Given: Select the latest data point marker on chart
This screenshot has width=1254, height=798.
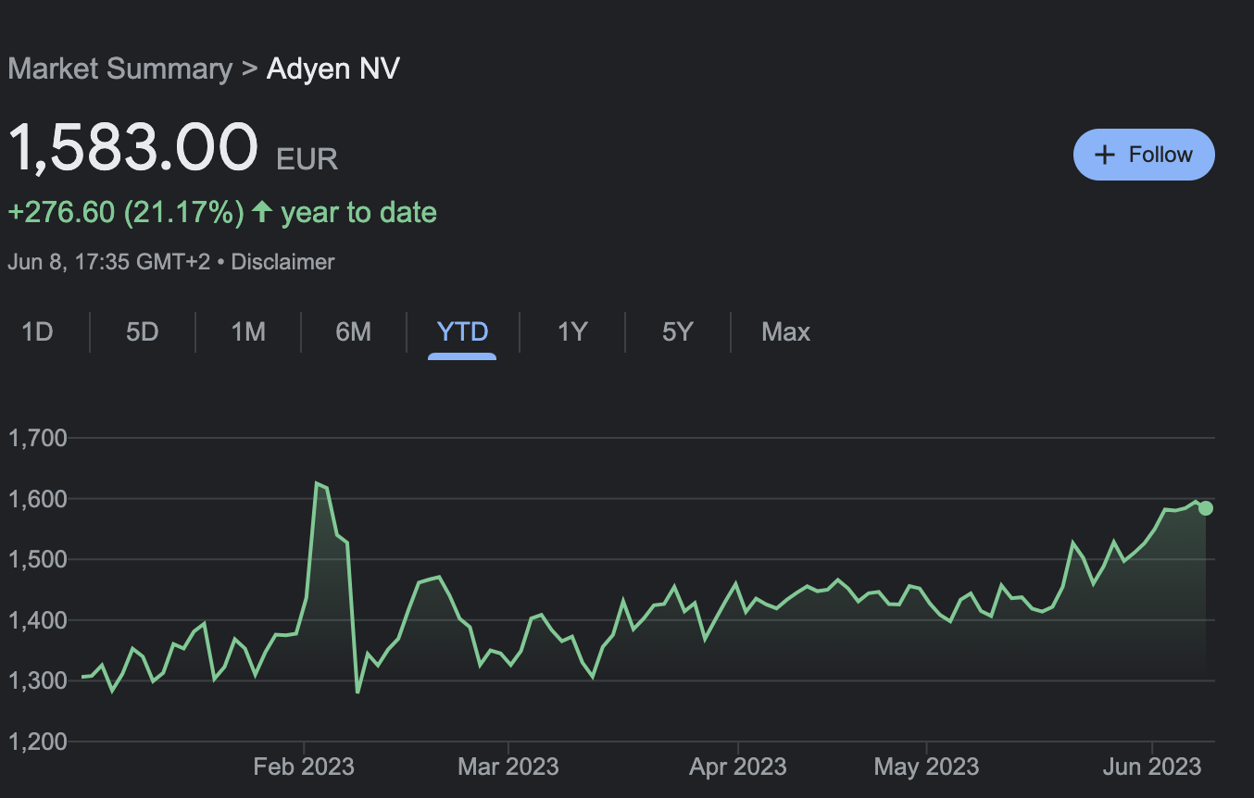Looking at the screenshot, I should pos(1205,507).
